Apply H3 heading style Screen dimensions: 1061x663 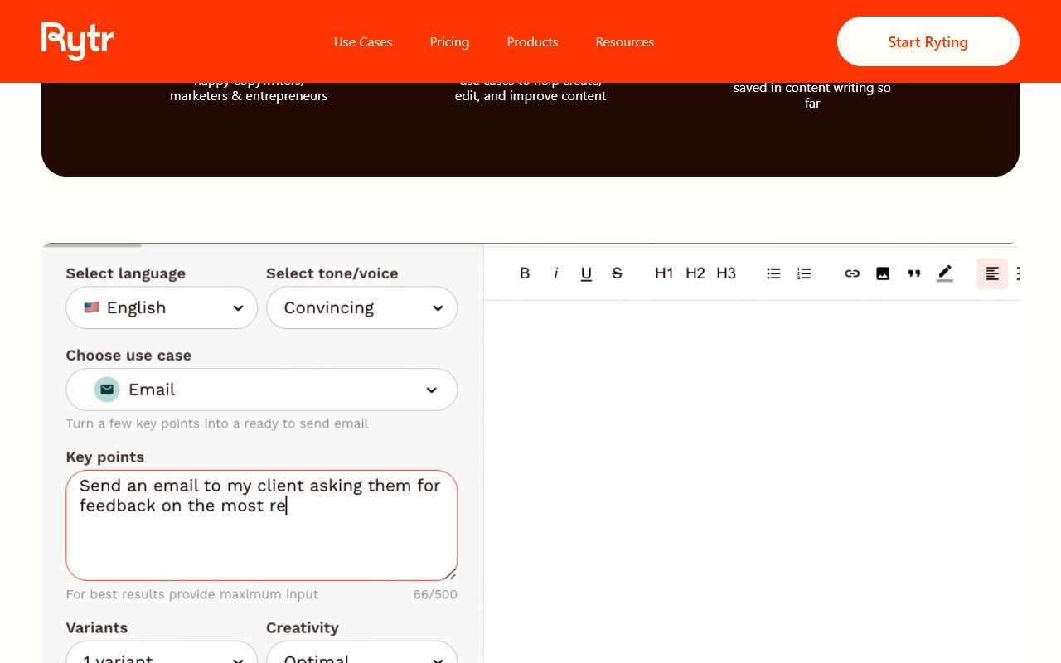726,273
